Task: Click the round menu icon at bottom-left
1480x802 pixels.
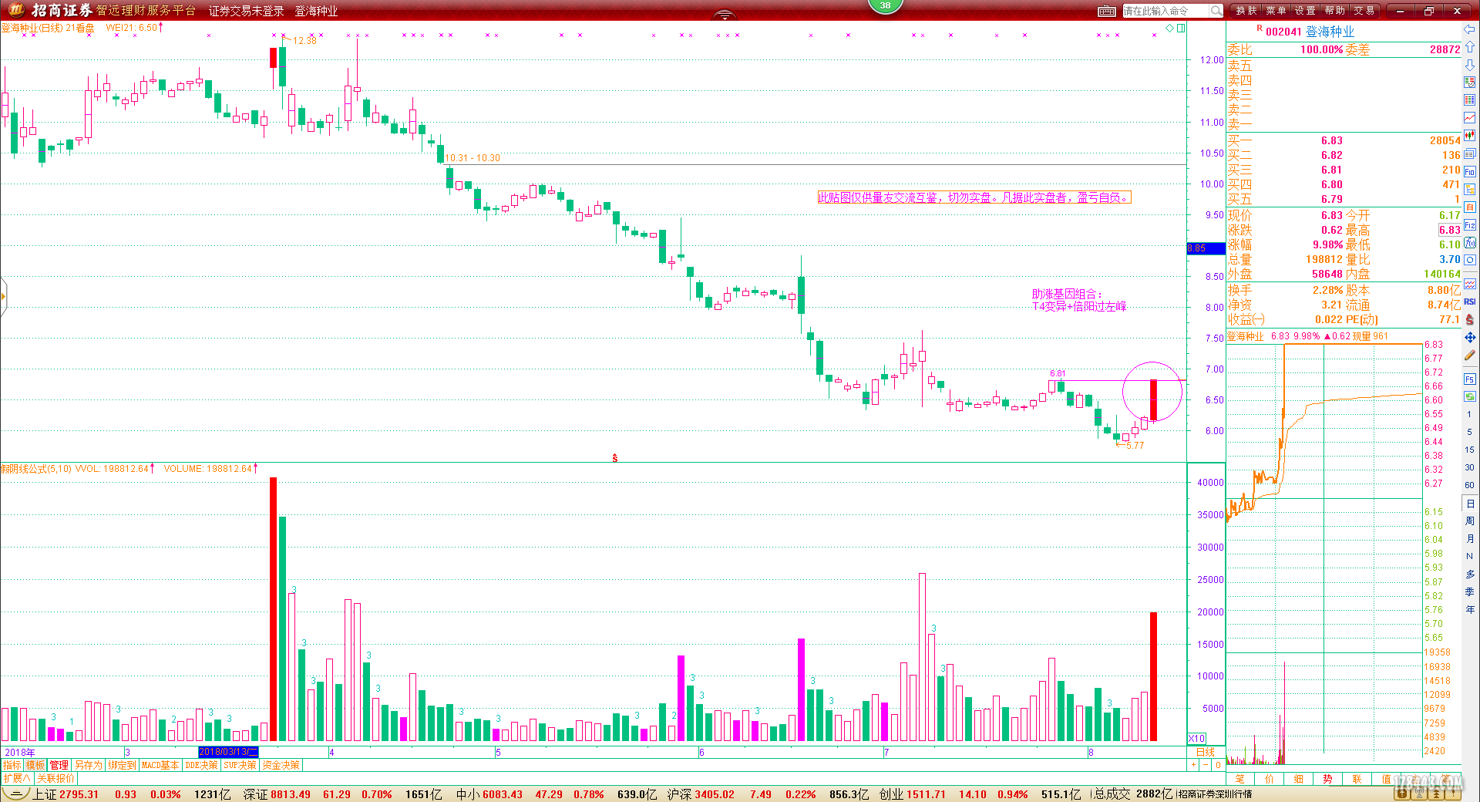Action: (15, 794)
